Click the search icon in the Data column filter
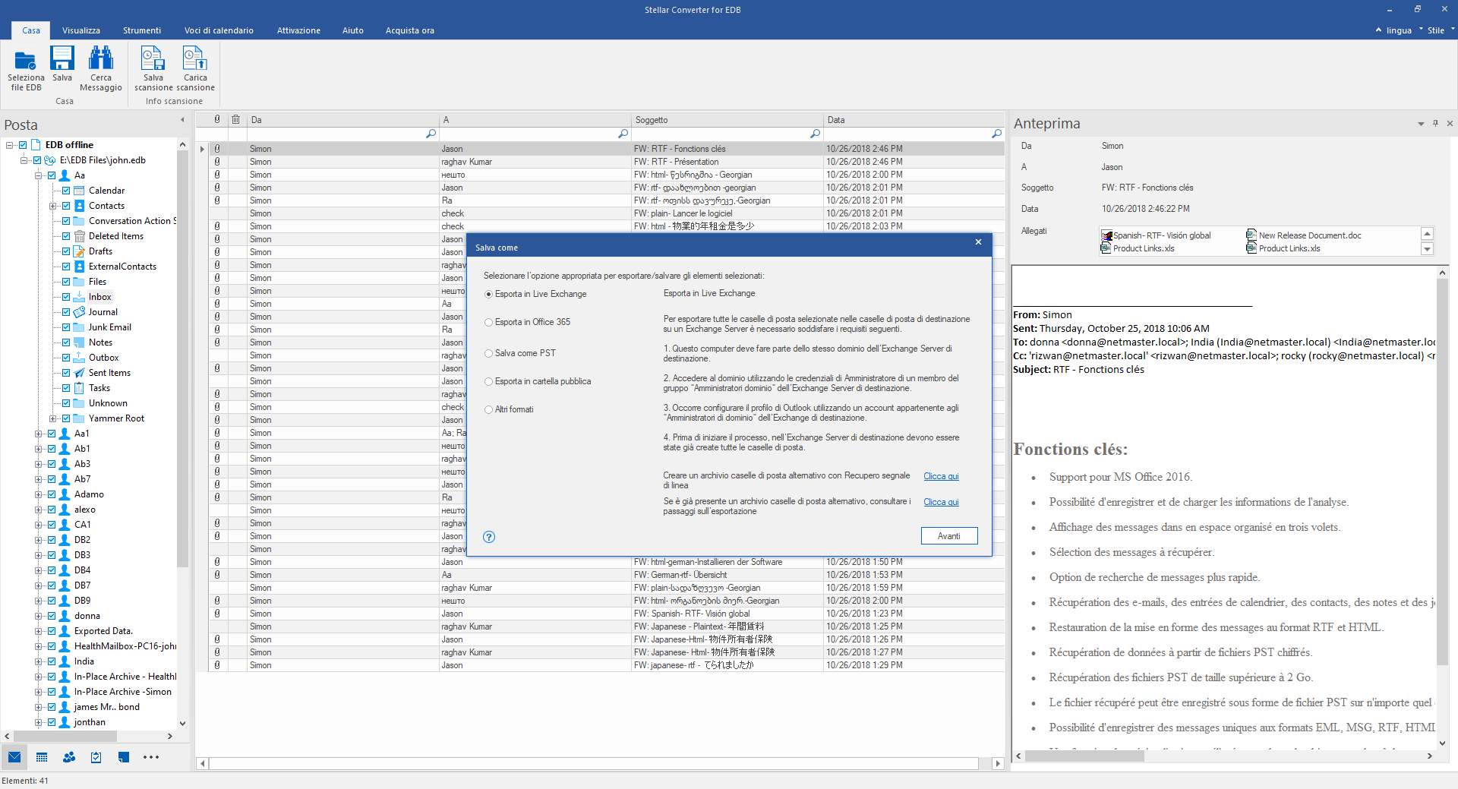This screenshot has width=1458, height=789. coord(996,134)
